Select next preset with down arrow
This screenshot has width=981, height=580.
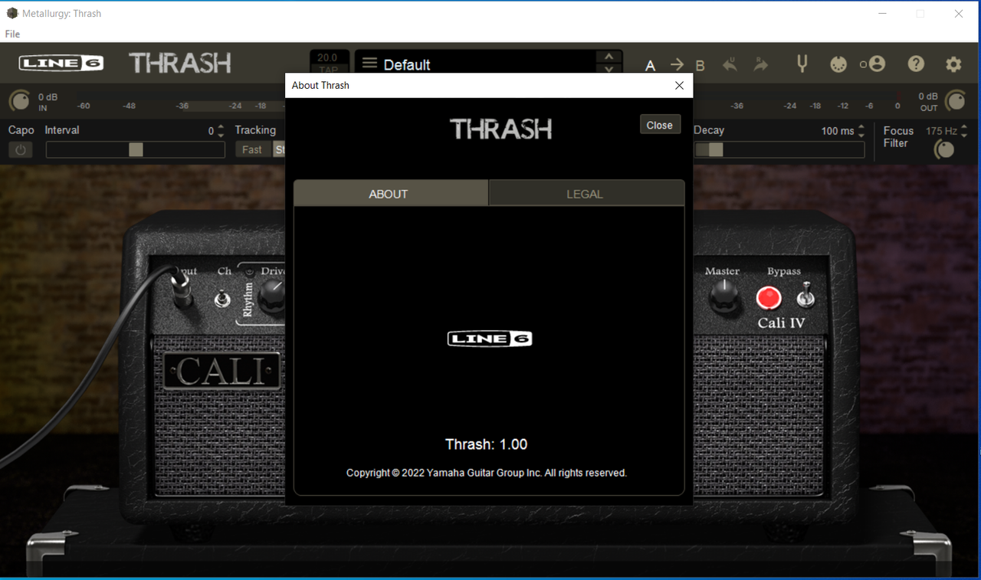(x=609, y=69)
